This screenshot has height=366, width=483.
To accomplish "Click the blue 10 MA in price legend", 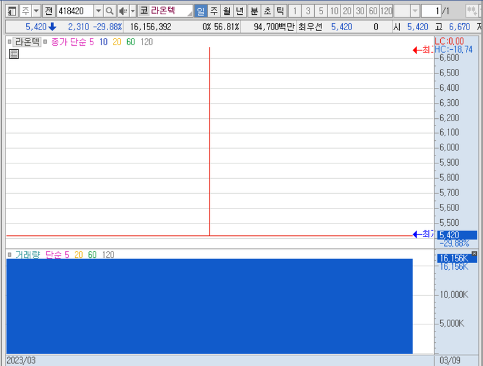I will pyautogui.click(x=103, y=42).
